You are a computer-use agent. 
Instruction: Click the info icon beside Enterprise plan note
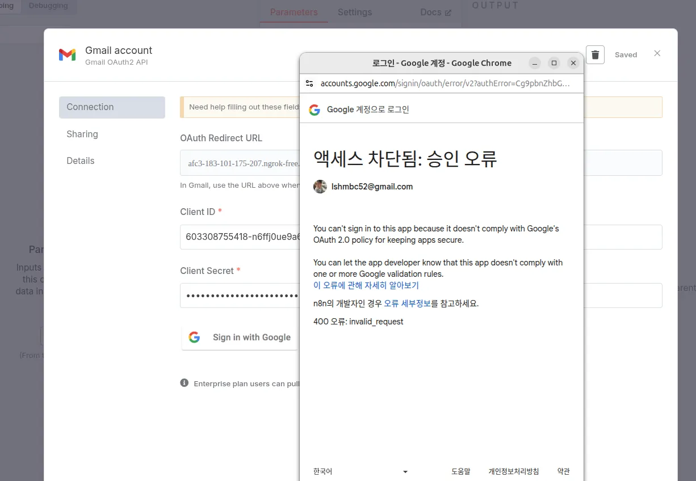pyautogui.click(x=185, y=383)
